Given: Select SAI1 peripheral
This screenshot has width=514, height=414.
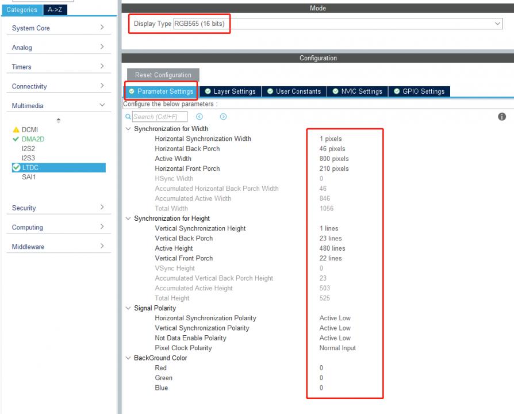Looking at the screenshot, I should 29,177.
